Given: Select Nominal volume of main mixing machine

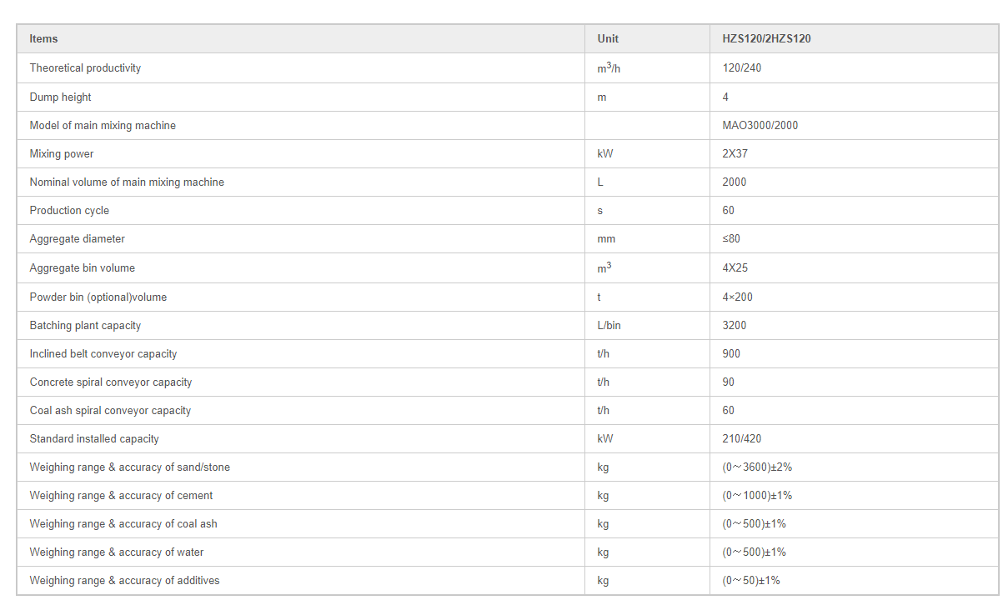Looking at the screenshot, I should (x=127, y=182).
